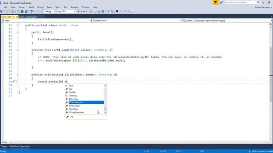This screenshot has width=273, height=153.
Task: Click the notifications flag filter icon
Action: coord(215,2)
